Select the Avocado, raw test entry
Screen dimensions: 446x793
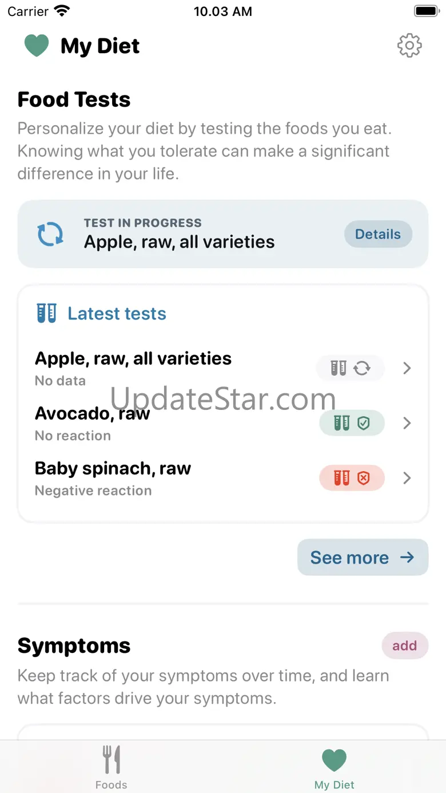tap(93, 423)
